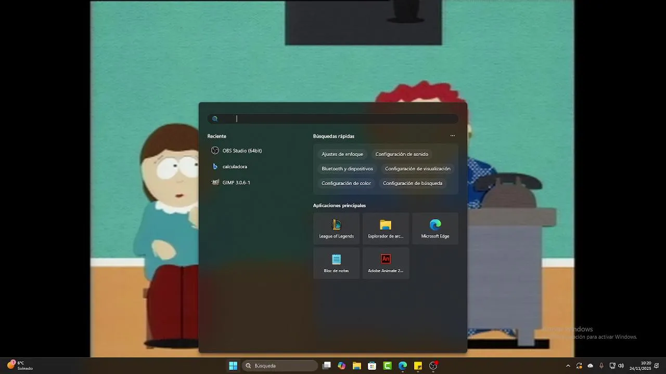Screen dimensions: 666x374
Task: Open Task View on the taskbar
Action: (x=326, y=366)
